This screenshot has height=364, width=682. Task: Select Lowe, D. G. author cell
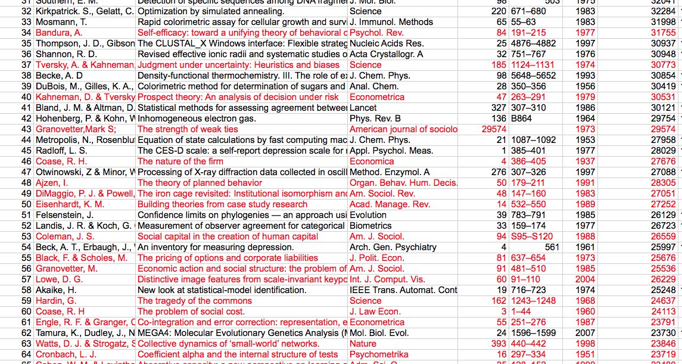click(85, 279)
